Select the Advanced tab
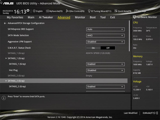Image resolution: width=160 pixels, height=120 pixels. coord(64,17)
